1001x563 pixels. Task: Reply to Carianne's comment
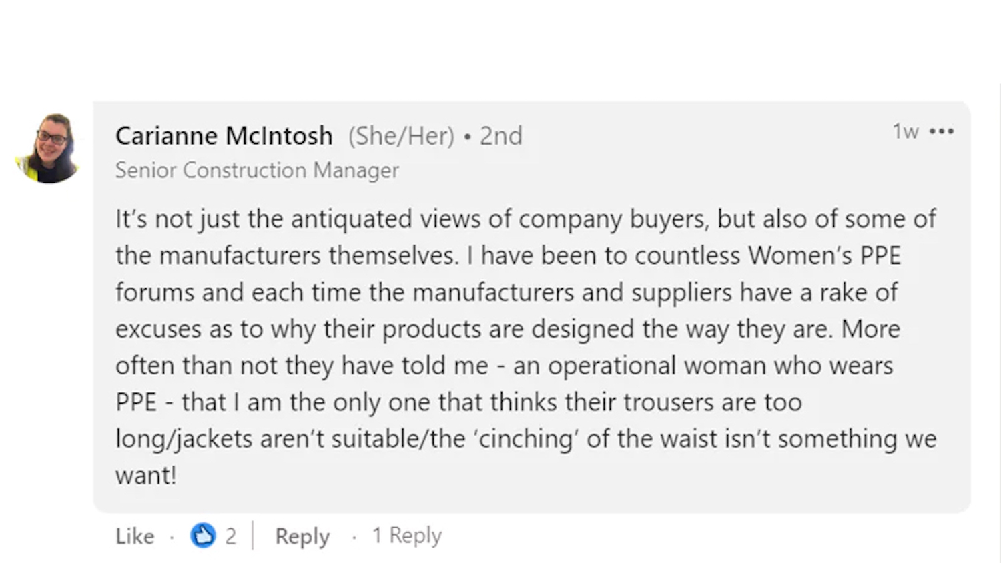302,536
